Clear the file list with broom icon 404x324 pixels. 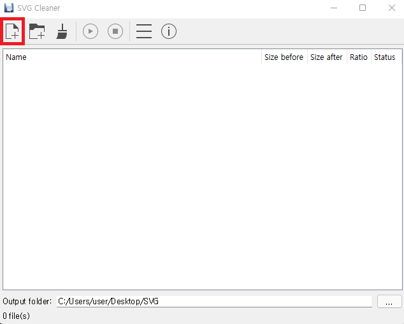click(62, 31)
